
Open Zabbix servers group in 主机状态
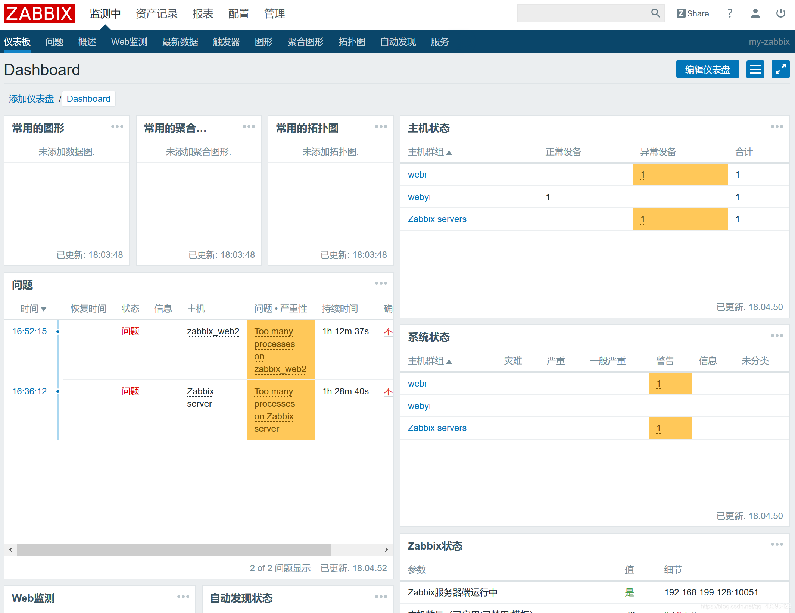[437, 219]
